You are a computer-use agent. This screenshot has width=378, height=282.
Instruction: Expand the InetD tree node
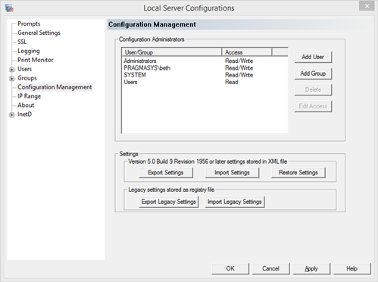[x=12, y=115]
